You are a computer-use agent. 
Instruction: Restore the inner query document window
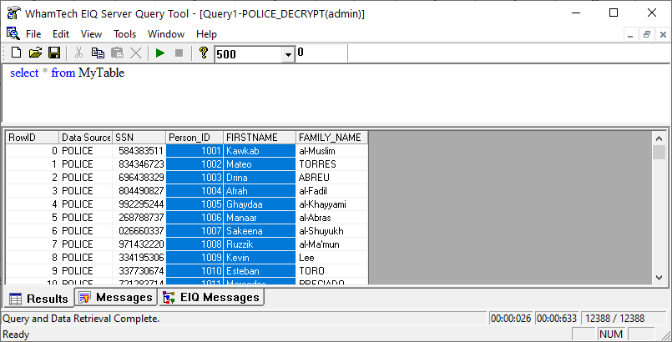646,35
